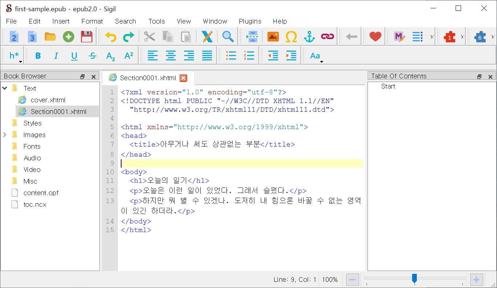Expand toolbar overflow after red plugin
This screenshot has height=288, width=497.
pyautogui.click(x=462, y=37)
